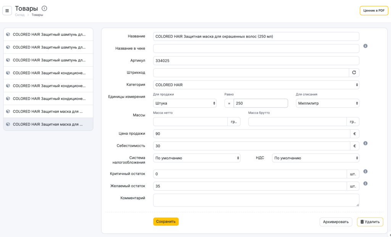
Task: Click info icon beside Себестоимость field
Action: (x=365, y=143)
